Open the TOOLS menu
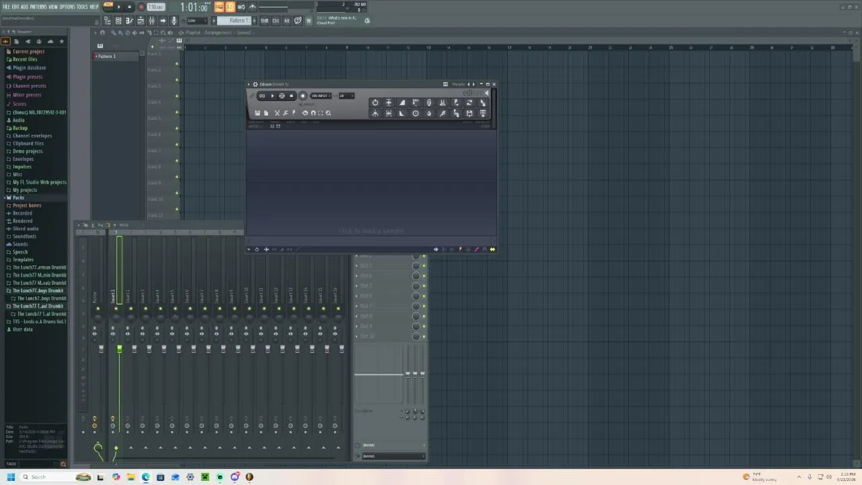This screenshot has width=862, height=485. [x=82, y=7]
